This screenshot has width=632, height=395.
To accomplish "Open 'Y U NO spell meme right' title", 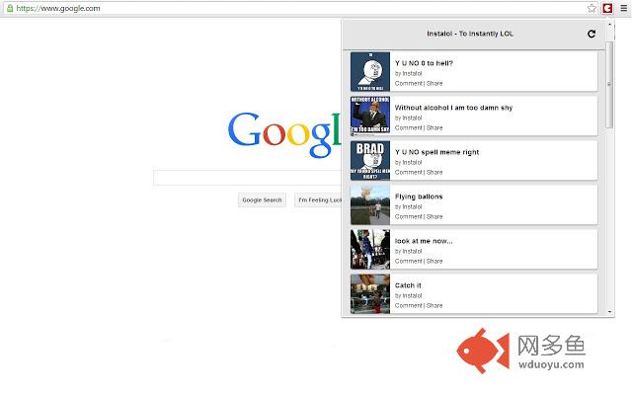I will point(436,152).
